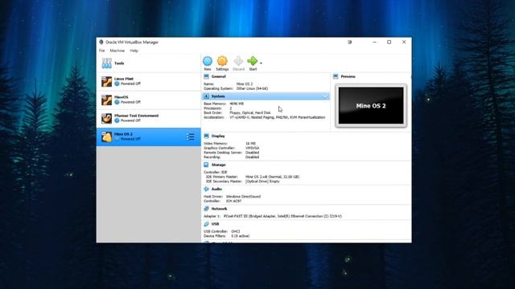Image resolution: width=515 pixels, height=289 pixels.
Task: Open the File menu
Action: (102, 51)
